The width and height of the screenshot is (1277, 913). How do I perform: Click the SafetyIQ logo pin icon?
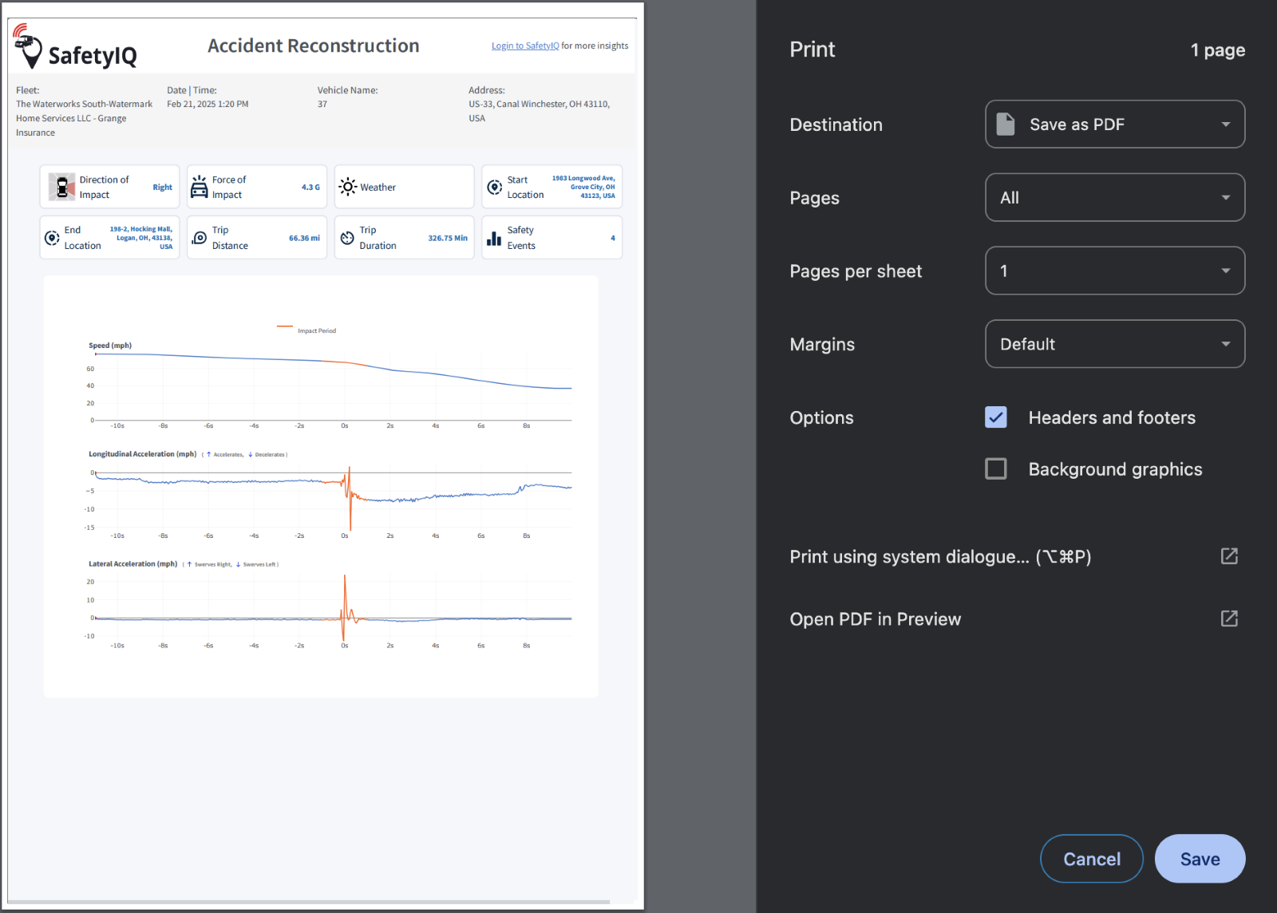(x=28, y=46)
